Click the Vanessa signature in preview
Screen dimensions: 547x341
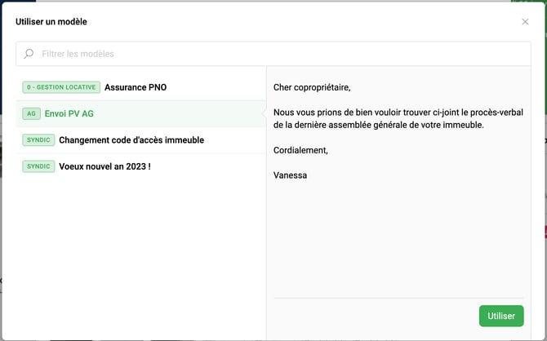coord(291,175)
